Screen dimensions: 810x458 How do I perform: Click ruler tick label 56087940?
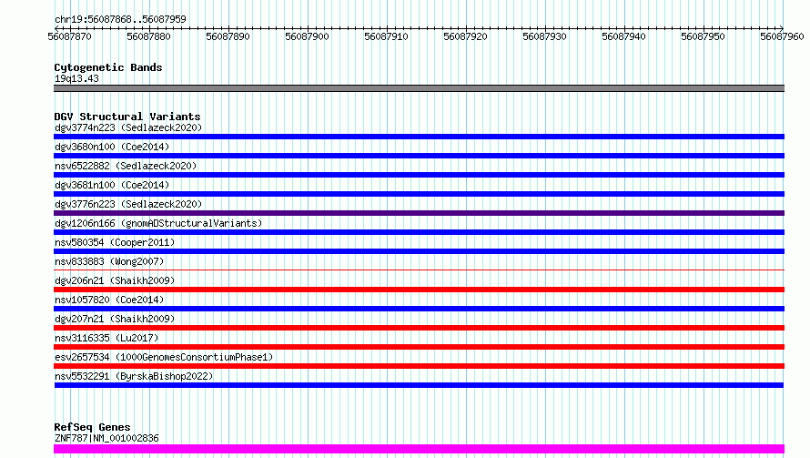(x=624, y=36)
